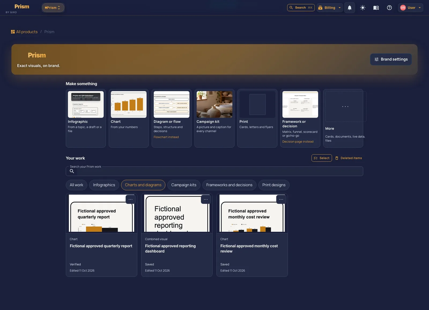Switch to Infographics filter

coord(104,185)
